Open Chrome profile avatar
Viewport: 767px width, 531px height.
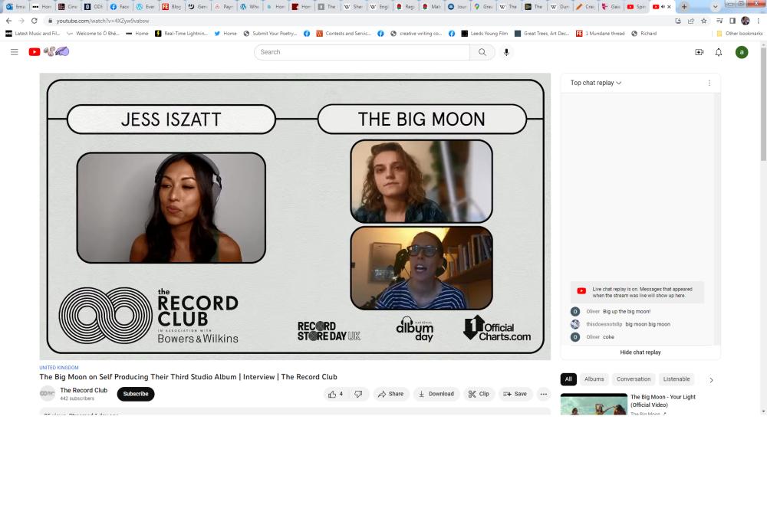[746, 21]
